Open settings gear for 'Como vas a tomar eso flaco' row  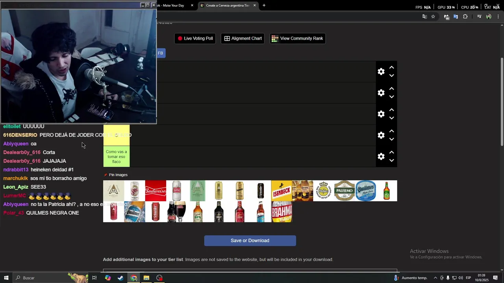point(381,156)
